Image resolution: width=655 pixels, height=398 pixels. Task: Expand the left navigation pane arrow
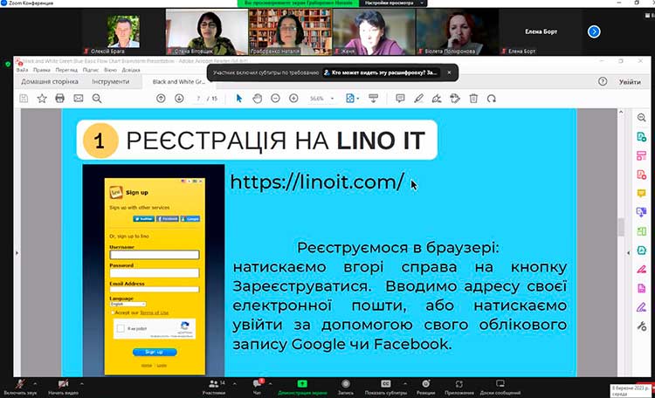tap(17, 252)
